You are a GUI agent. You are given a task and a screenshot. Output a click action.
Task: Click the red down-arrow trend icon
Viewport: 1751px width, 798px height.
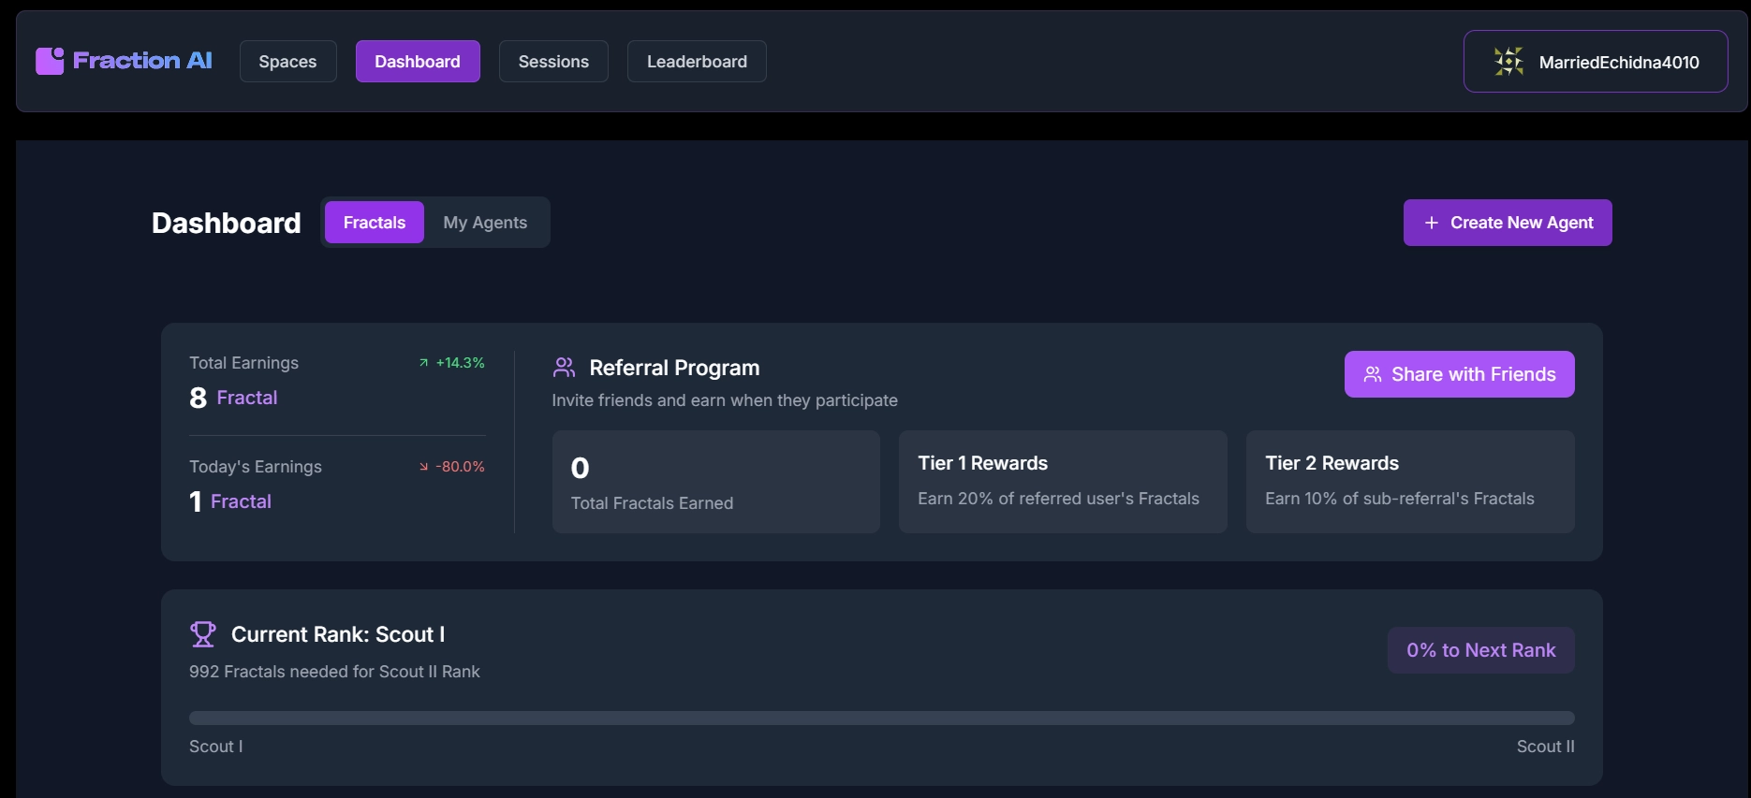point(424,467)
